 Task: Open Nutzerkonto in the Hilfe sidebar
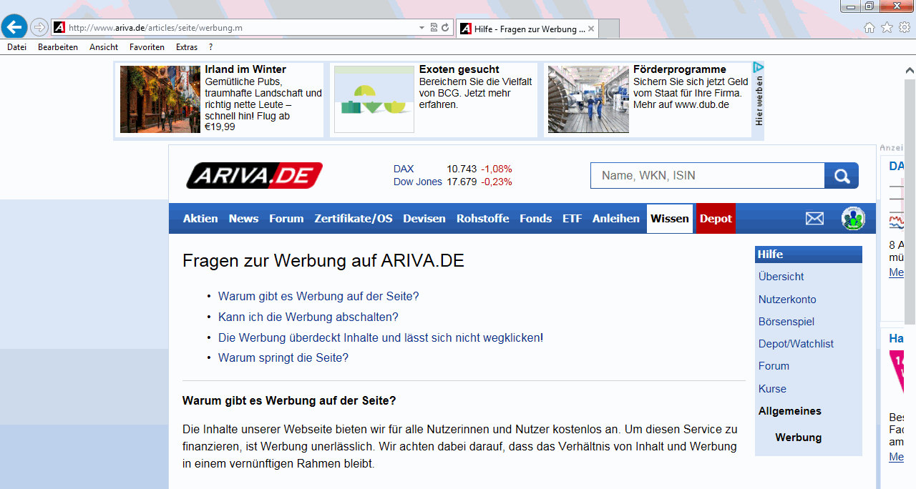pos(787,300)
